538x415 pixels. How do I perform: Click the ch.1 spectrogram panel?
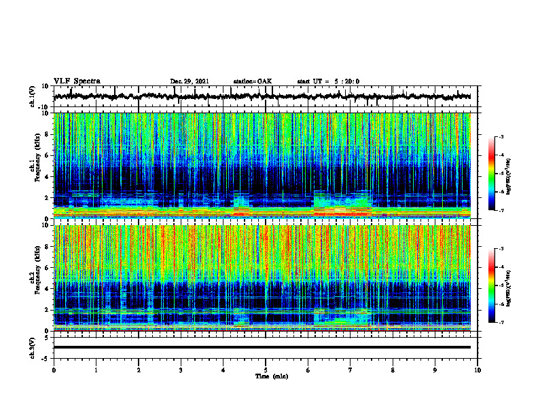click(262, 165)
